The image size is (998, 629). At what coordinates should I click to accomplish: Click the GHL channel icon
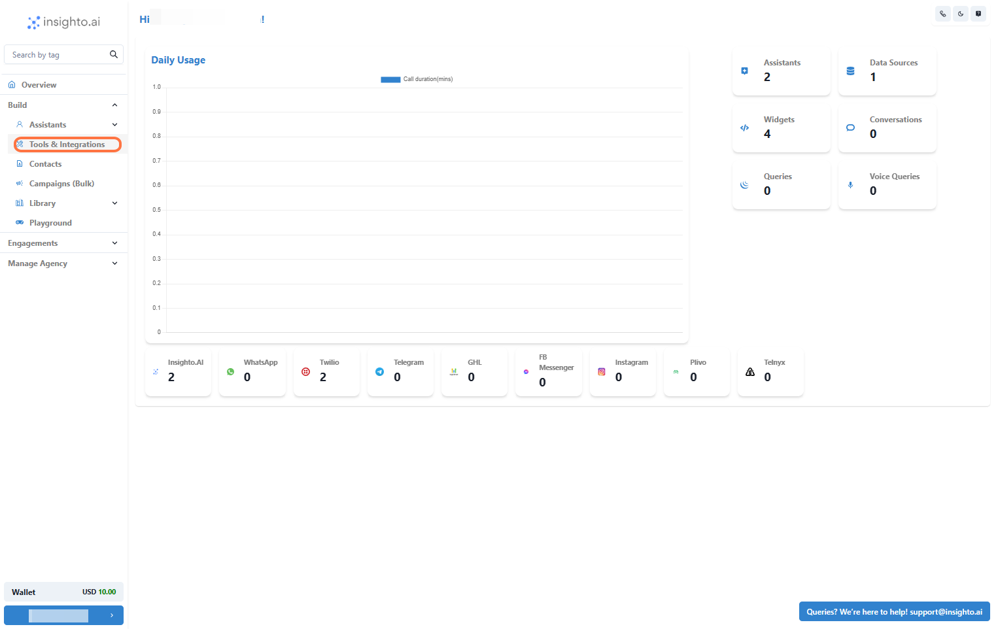point(454,371)
